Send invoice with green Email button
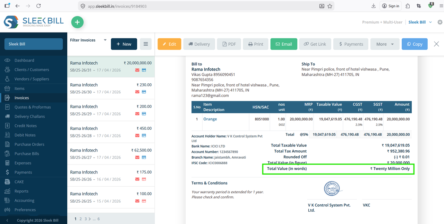The image size is (444, 224). pyautogui.click(x=284, y=44)
